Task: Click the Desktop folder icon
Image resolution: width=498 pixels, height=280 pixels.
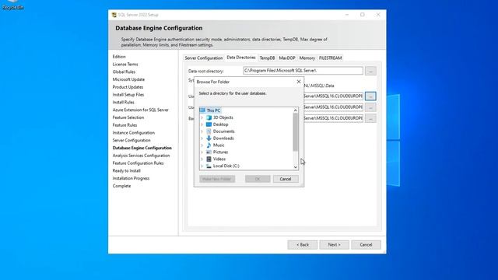Action: 209,124
